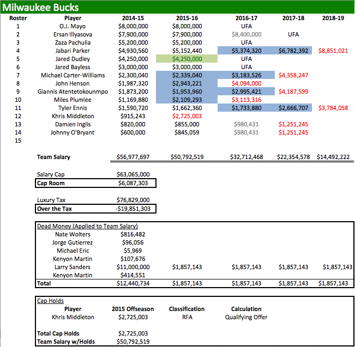Click the Roster column header

tap(18, 18)
